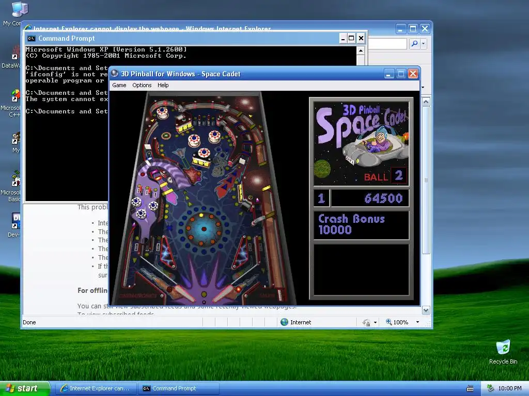Click the zoom level 100% button
Screen dimensions: 529x396
tap(397, 322)
